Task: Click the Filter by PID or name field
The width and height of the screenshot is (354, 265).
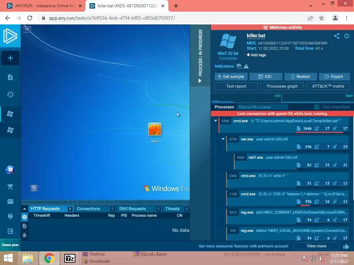Action: pos(262,107)
